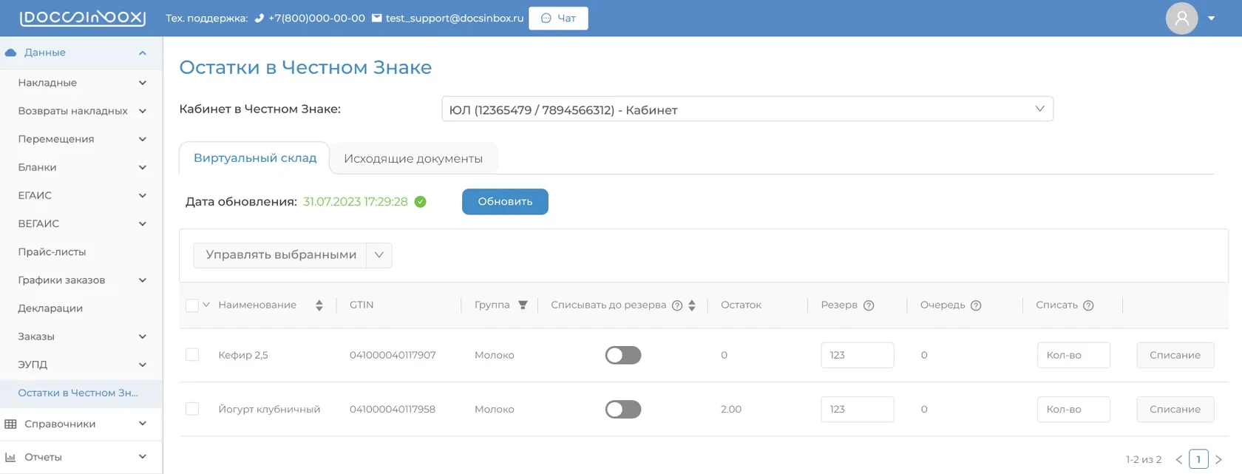Screen dimensions: 1242x474
Task: Toggle reserve write-off switch for Йогурт клубничный
Action: click(x=623, y=409)
